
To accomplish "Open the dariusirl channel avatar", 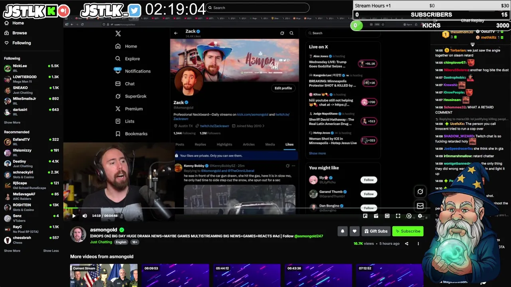I will click(x=8, y=112).
